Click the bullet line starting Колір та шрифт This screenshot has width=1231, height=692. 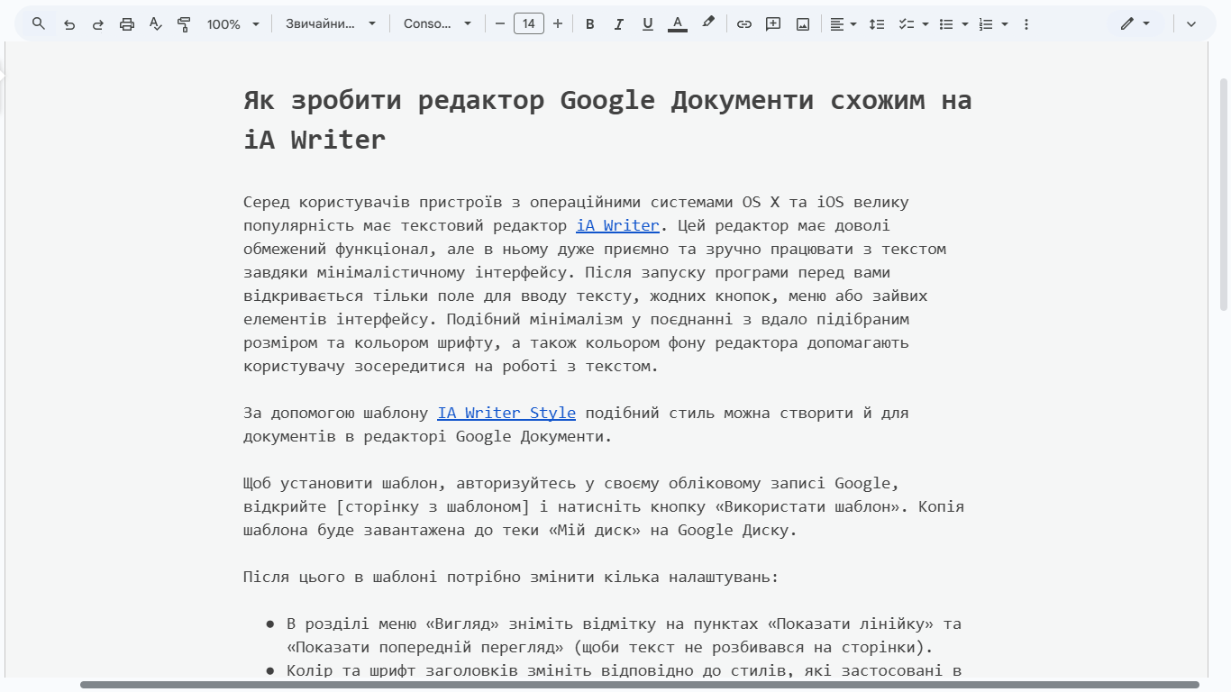[624, 670]
